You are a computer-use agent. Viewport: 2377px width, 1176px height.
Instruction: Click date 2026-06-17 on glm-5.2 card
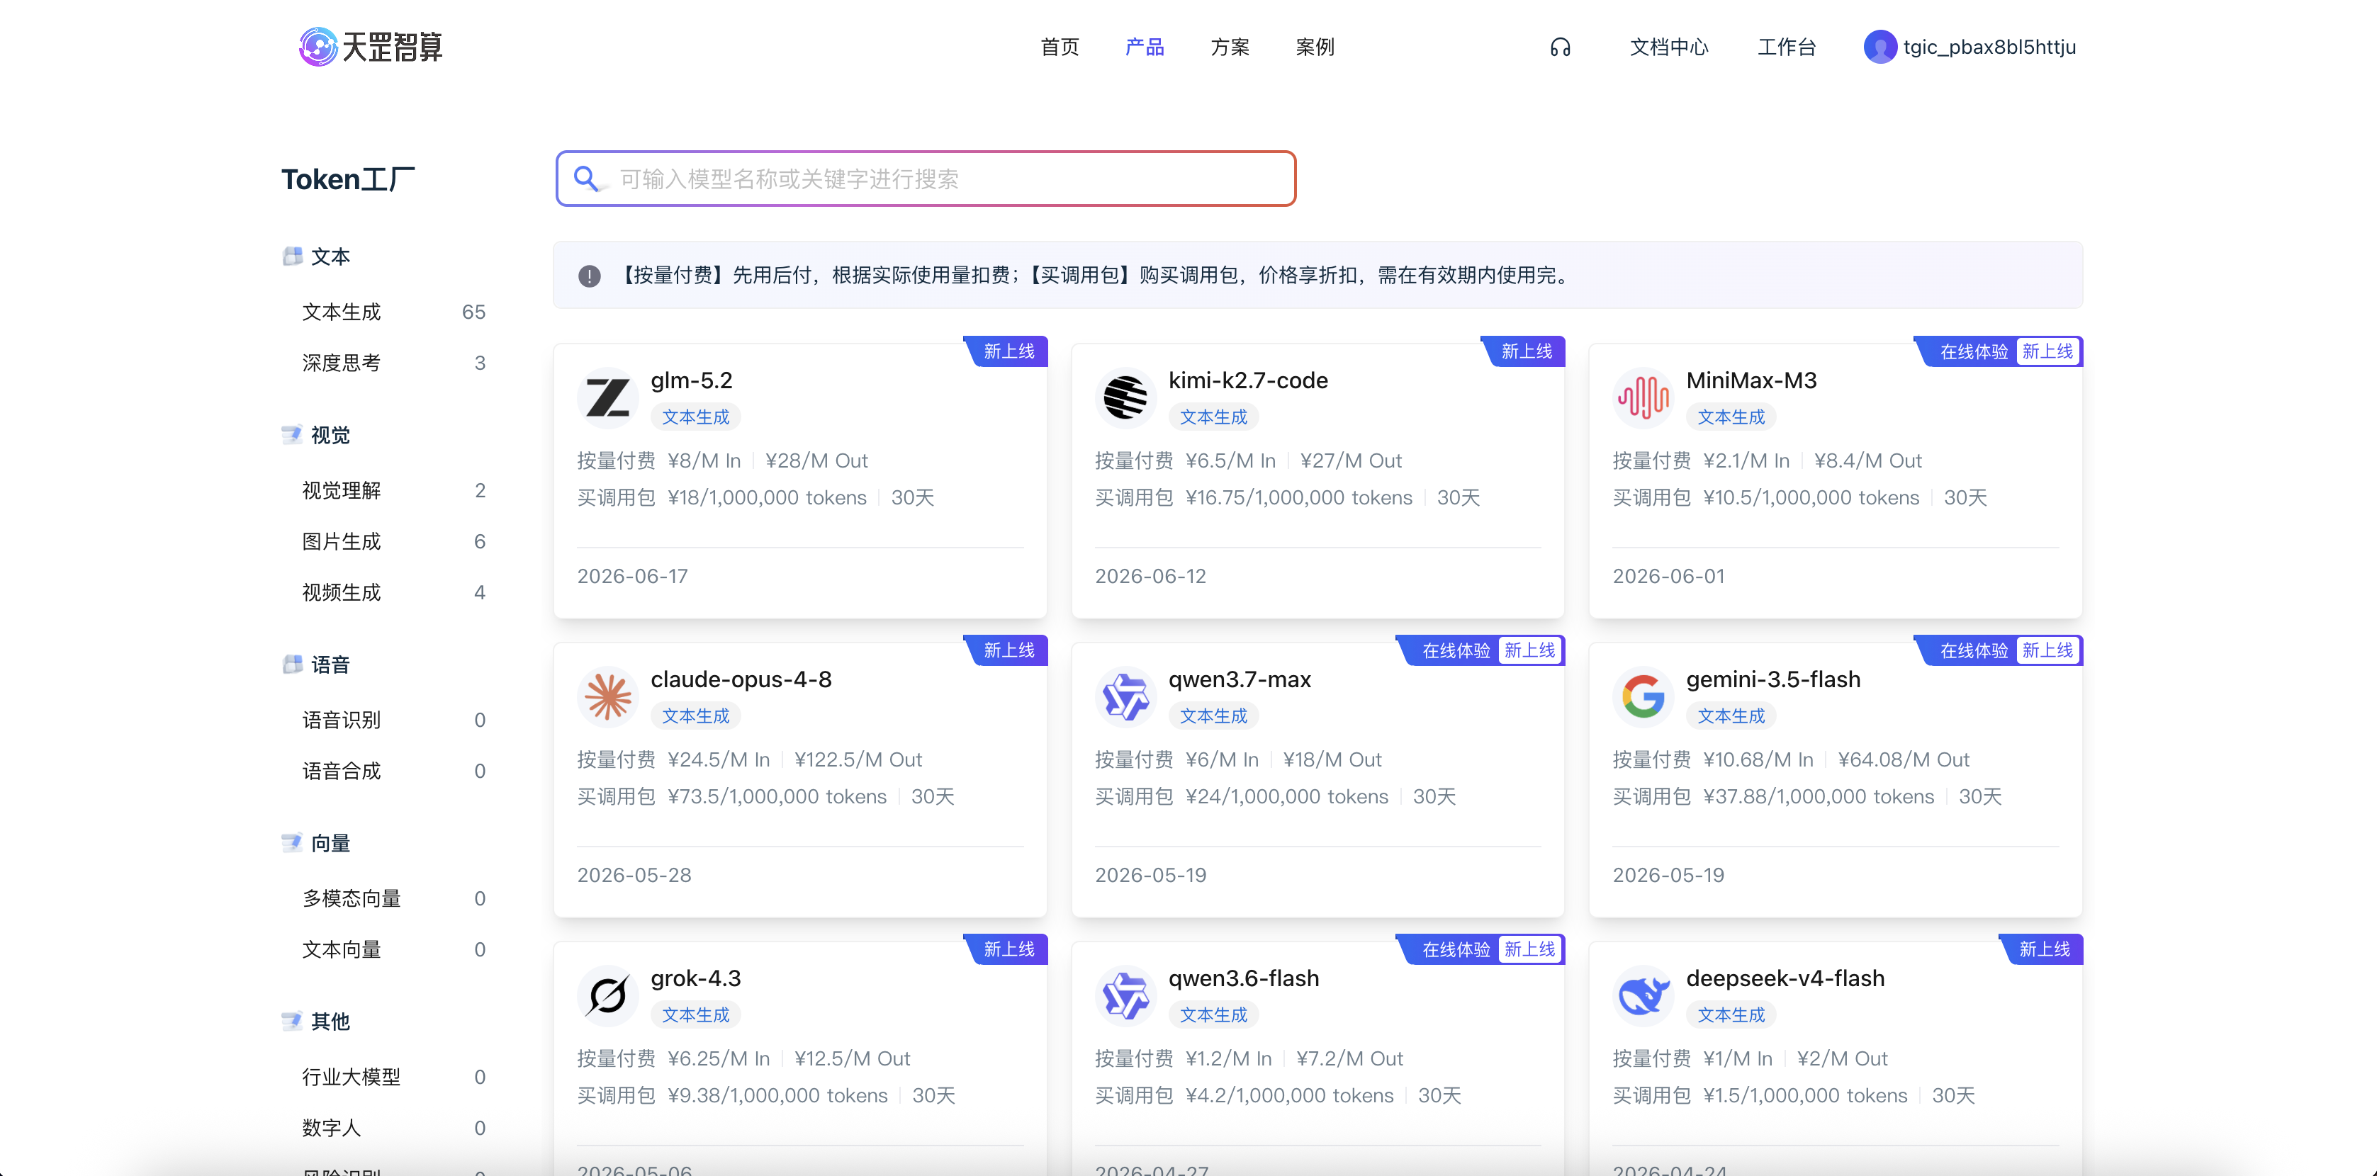[632, 575]
